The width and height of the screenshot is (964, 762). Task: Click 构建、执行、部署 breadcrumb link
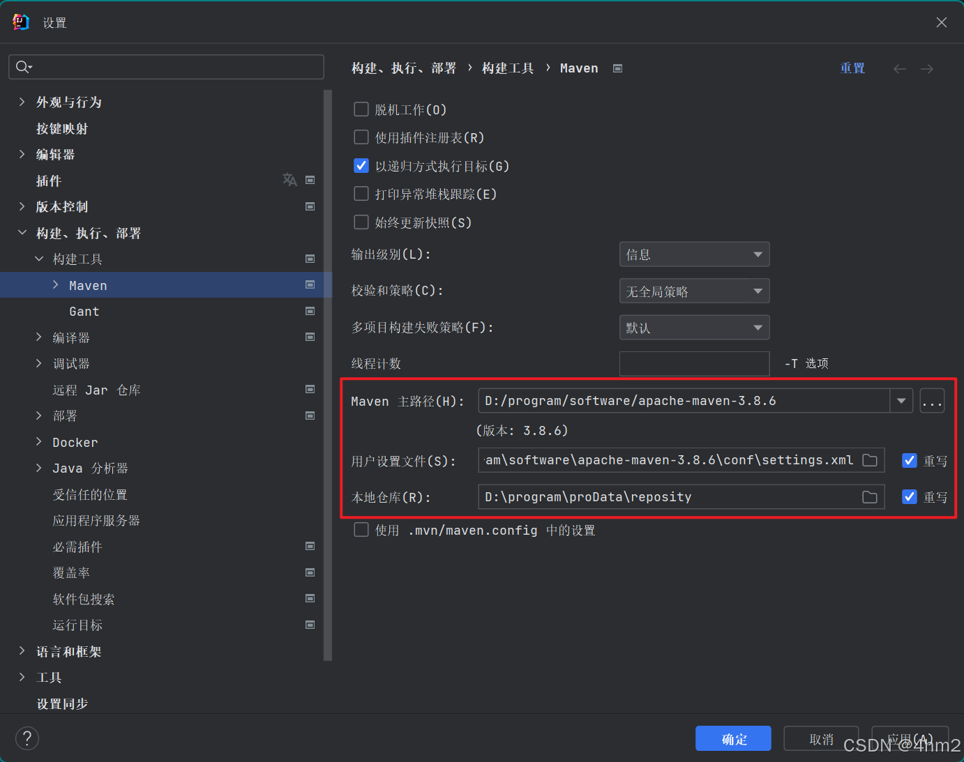404,68
